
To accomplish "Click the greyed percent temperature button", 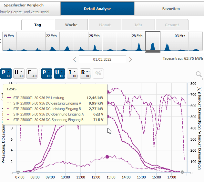I will [x=98, y=74].
